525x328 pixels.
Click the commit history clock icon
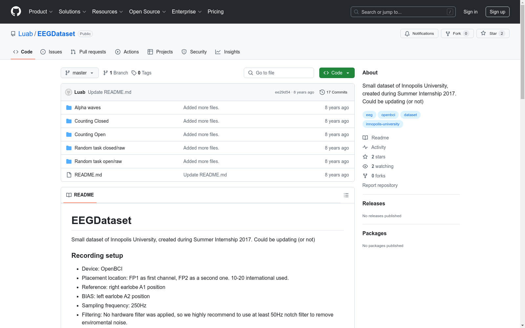tap(322, 92)
